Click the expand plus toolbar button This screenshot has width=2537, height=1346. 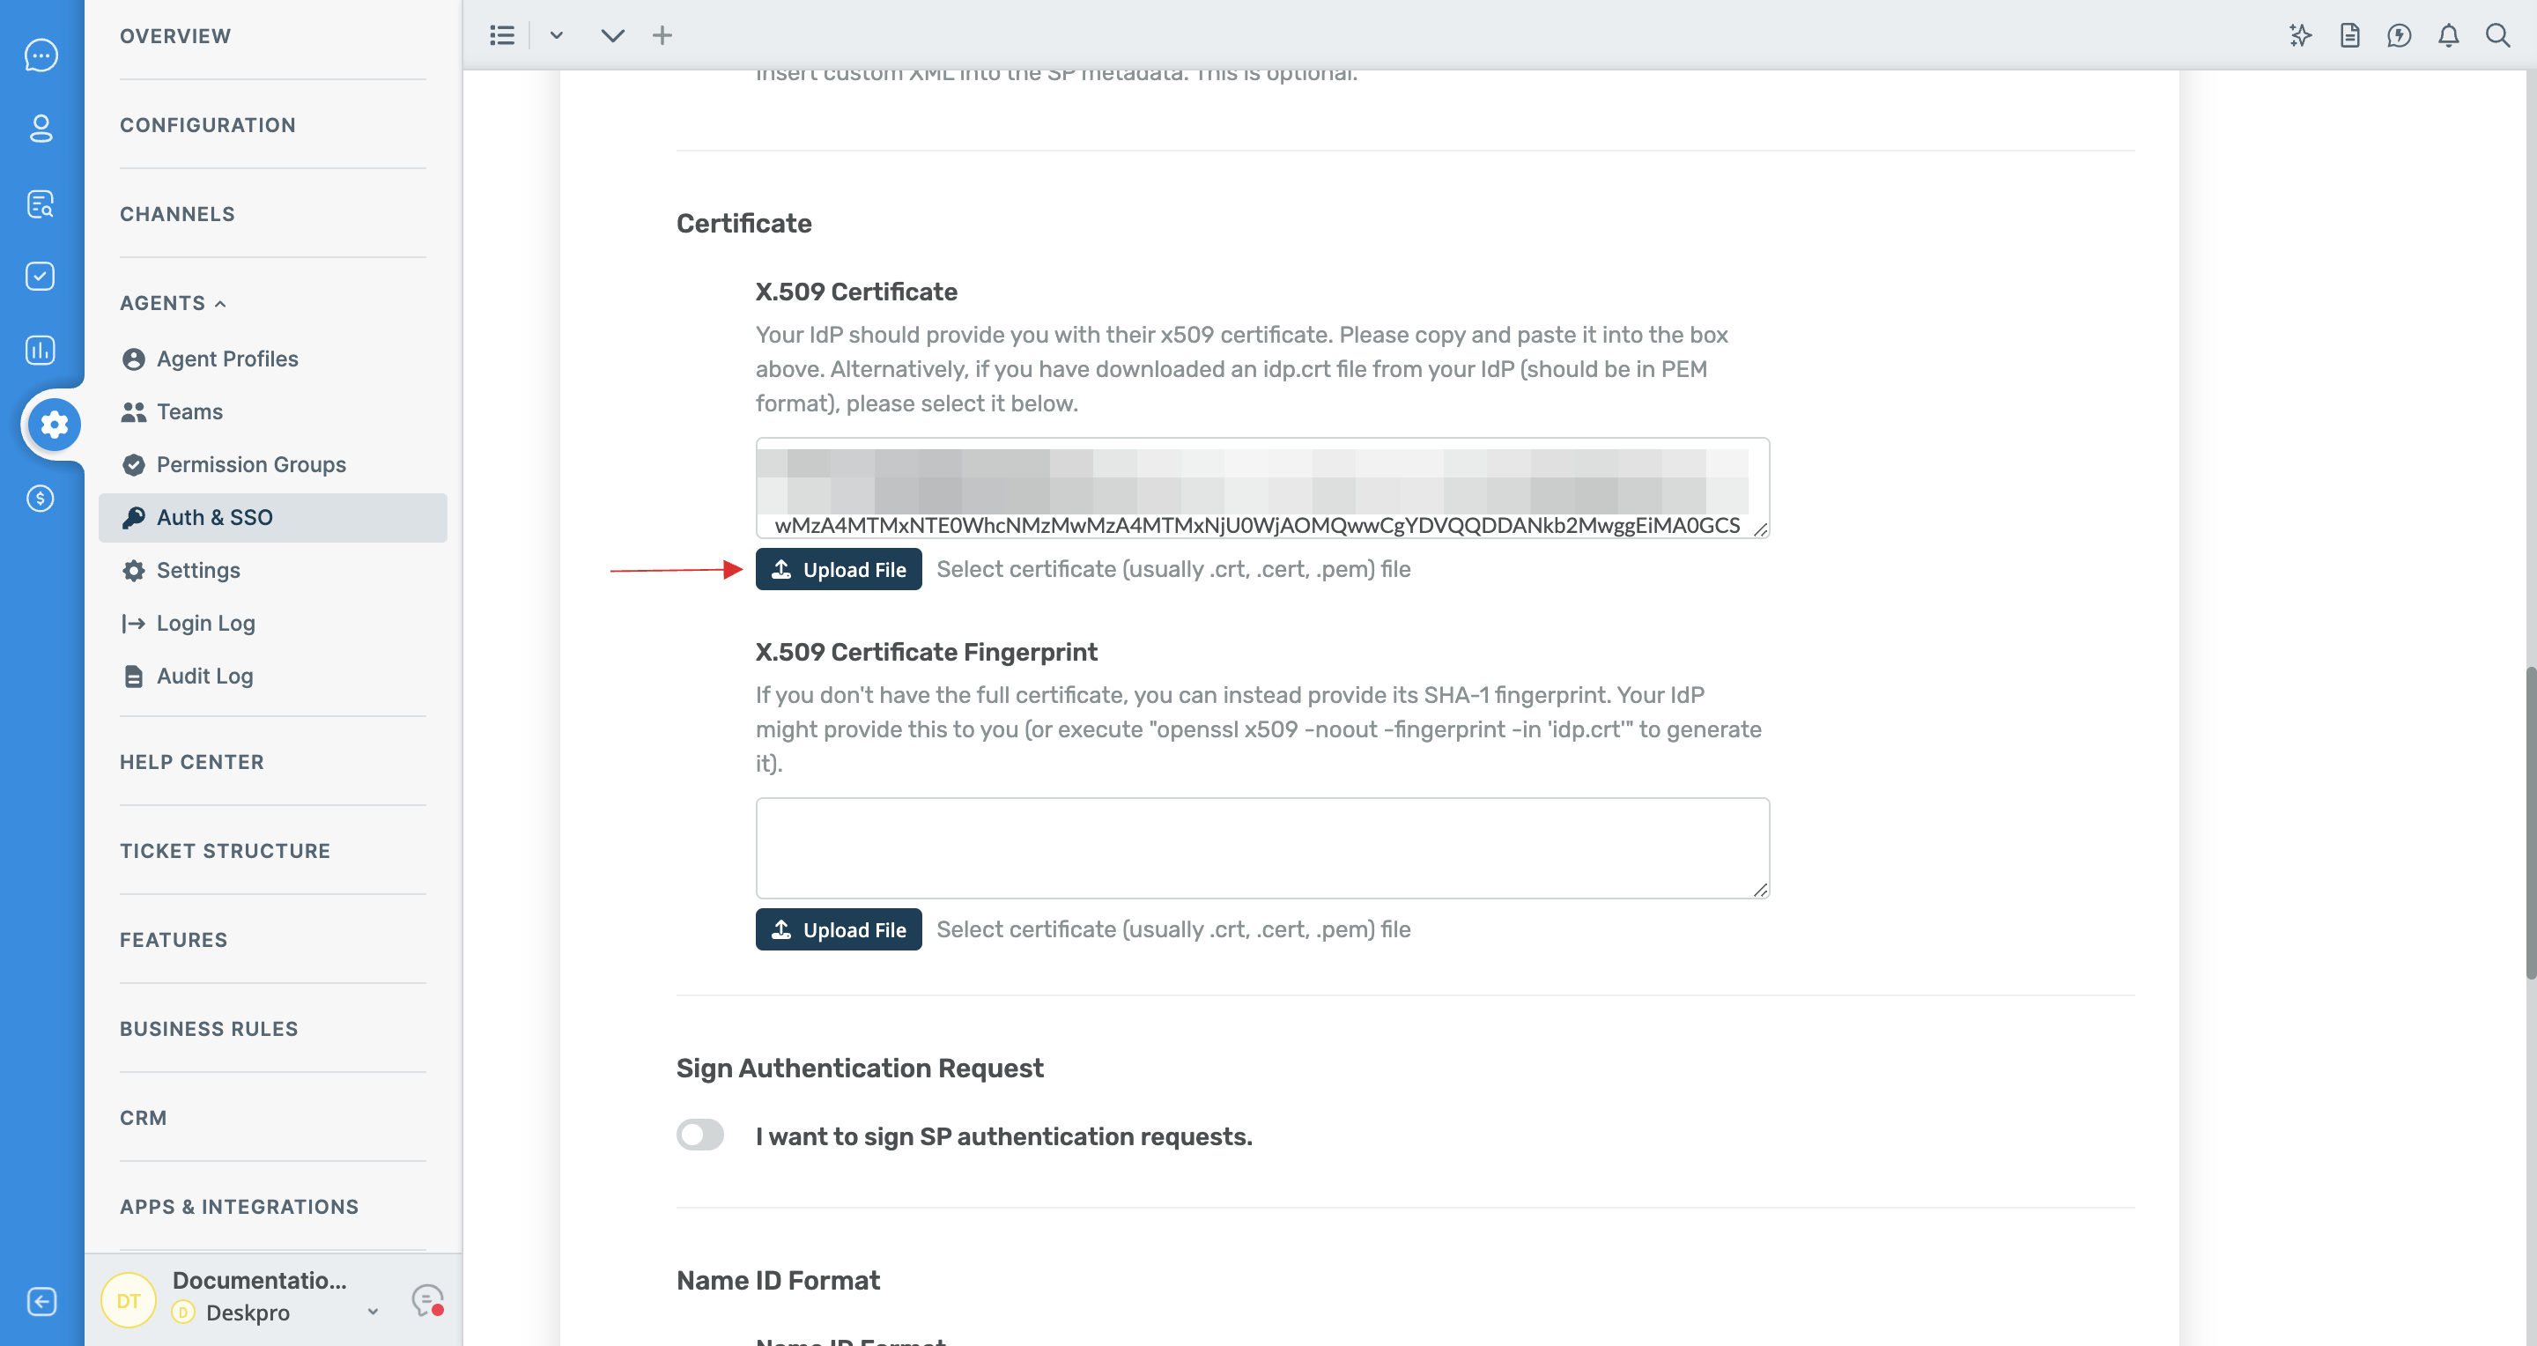click(x=661, y=33)
